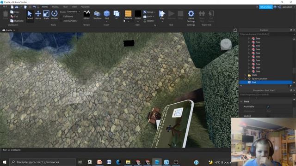Image resolution: width=296 pixels, height=166 pixels.
Task: Open the Windows Start menu
Action: (x=5, y=162)
